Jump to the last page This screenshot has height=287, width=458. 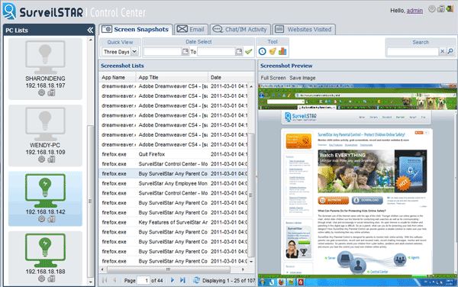(x=182, y=280)
